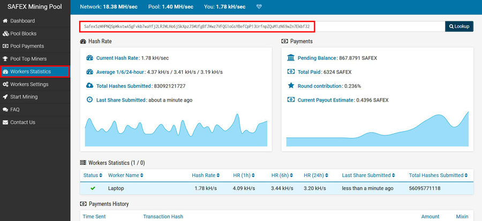Click the You 1.78 kH/sec stat
This screenshot has height=221, width=482.
(225, 7)
